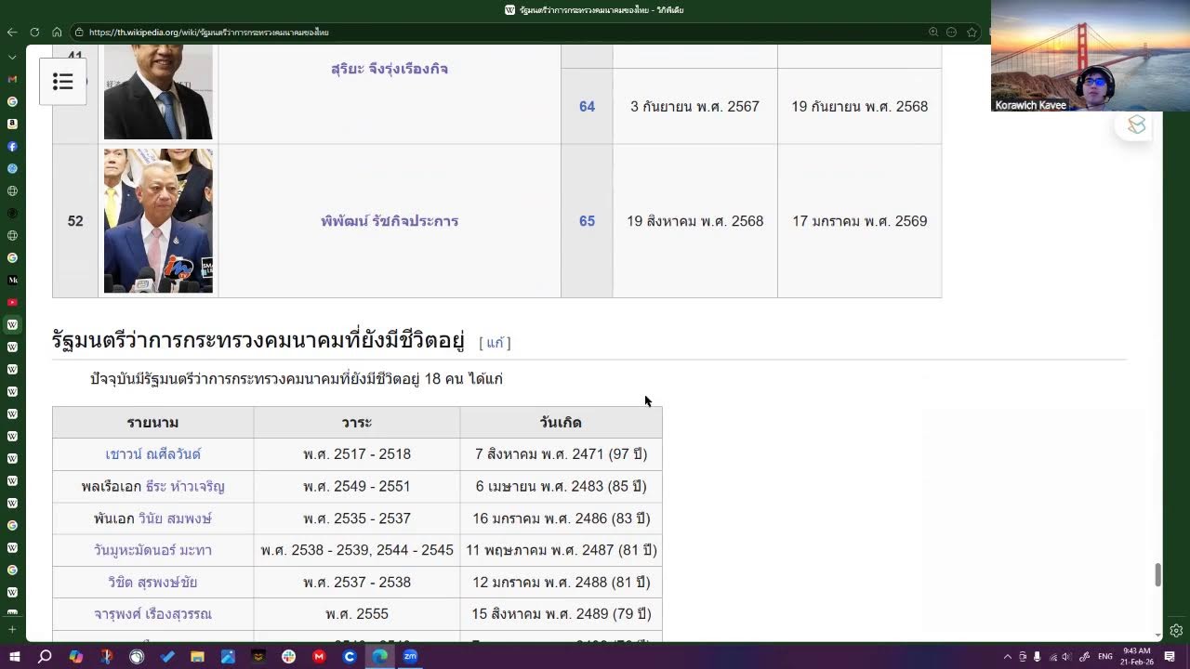Screen dimensions: 1190x669
Task: Open Photos app from the taskbar
Action: (x=228, y=656)
